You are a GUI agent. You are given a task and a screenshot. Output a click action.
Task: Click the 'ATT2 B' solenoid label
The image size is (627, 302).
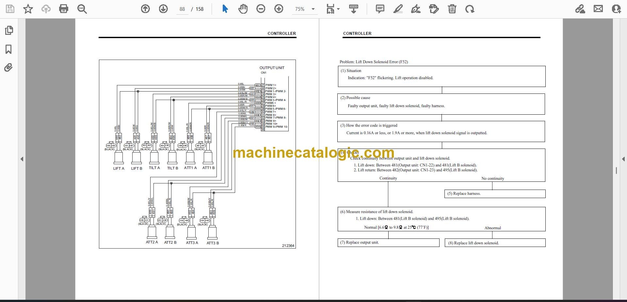[170, 242]
